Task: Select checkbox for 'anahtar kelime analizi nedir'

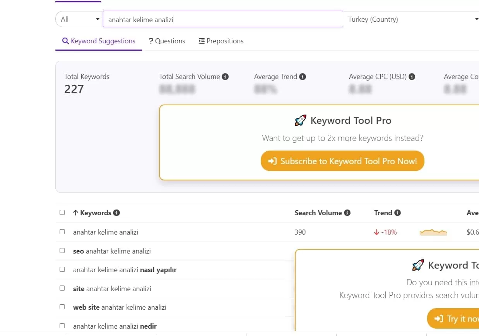Action: pyautogui.click(x=62, y=326)
